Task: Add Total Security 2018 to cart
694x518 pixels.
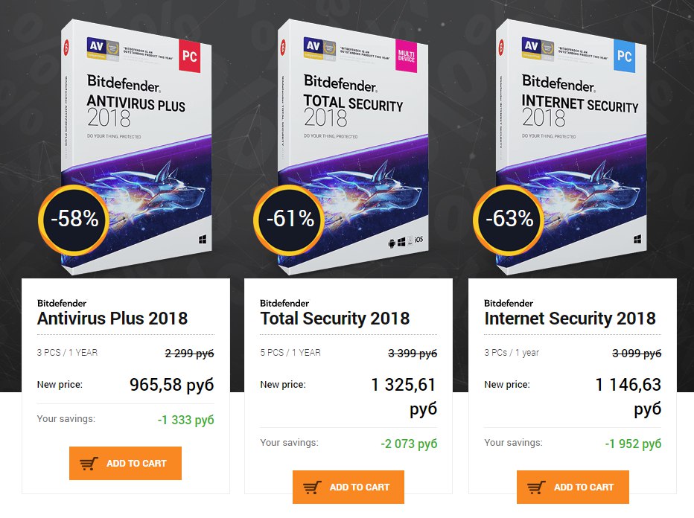Action: click(x=348, y=487)
